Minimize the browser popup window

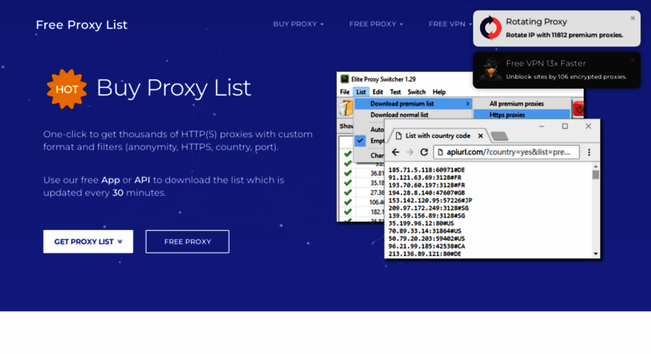[541, 126]
